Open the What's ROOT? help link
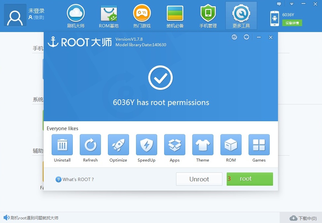Viewport: 322px width, 223px height. click(75, 179)
